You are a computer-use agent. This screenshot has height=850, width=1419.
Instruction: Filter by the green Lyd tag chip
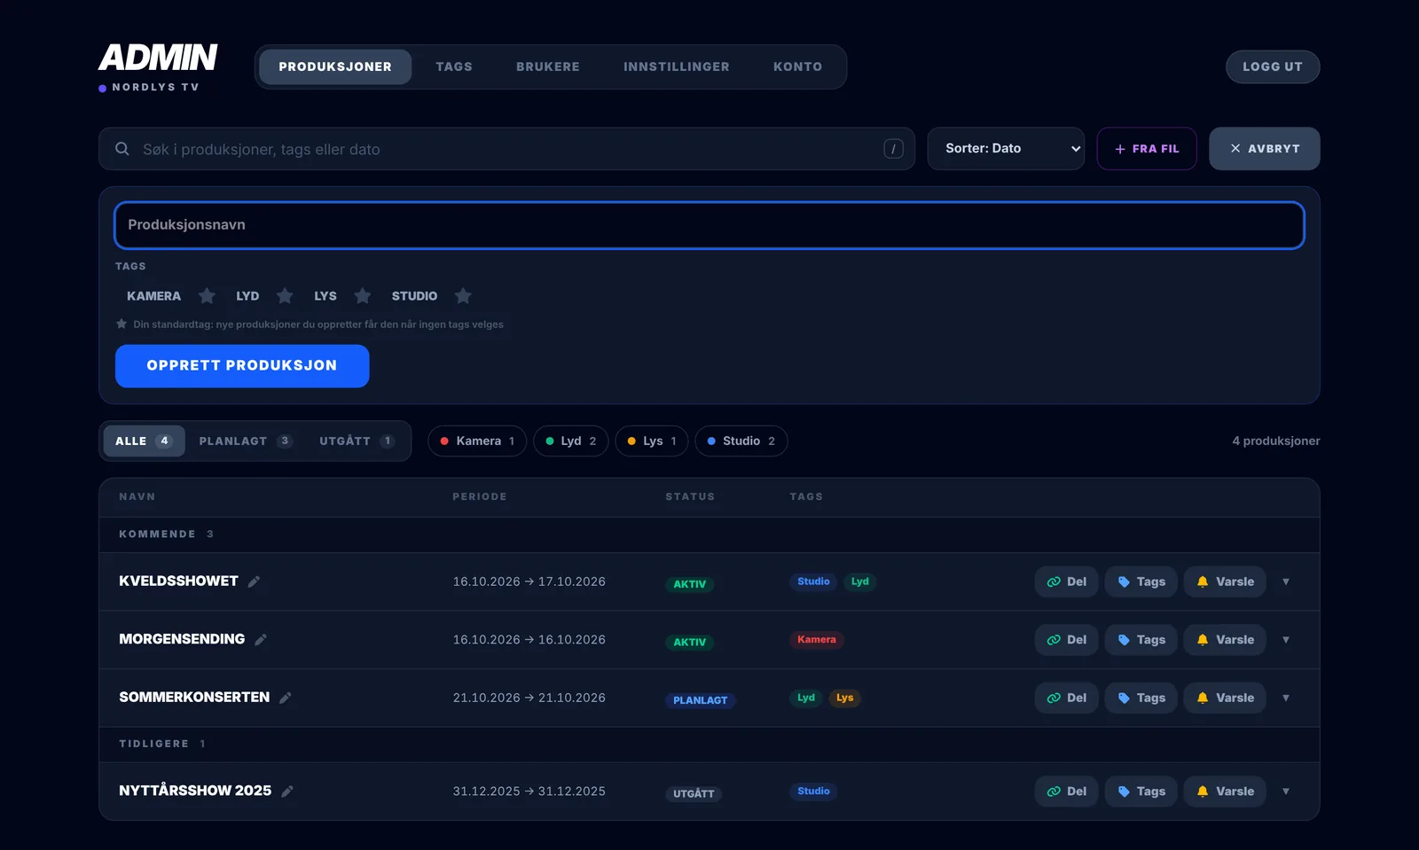point(571,441)
